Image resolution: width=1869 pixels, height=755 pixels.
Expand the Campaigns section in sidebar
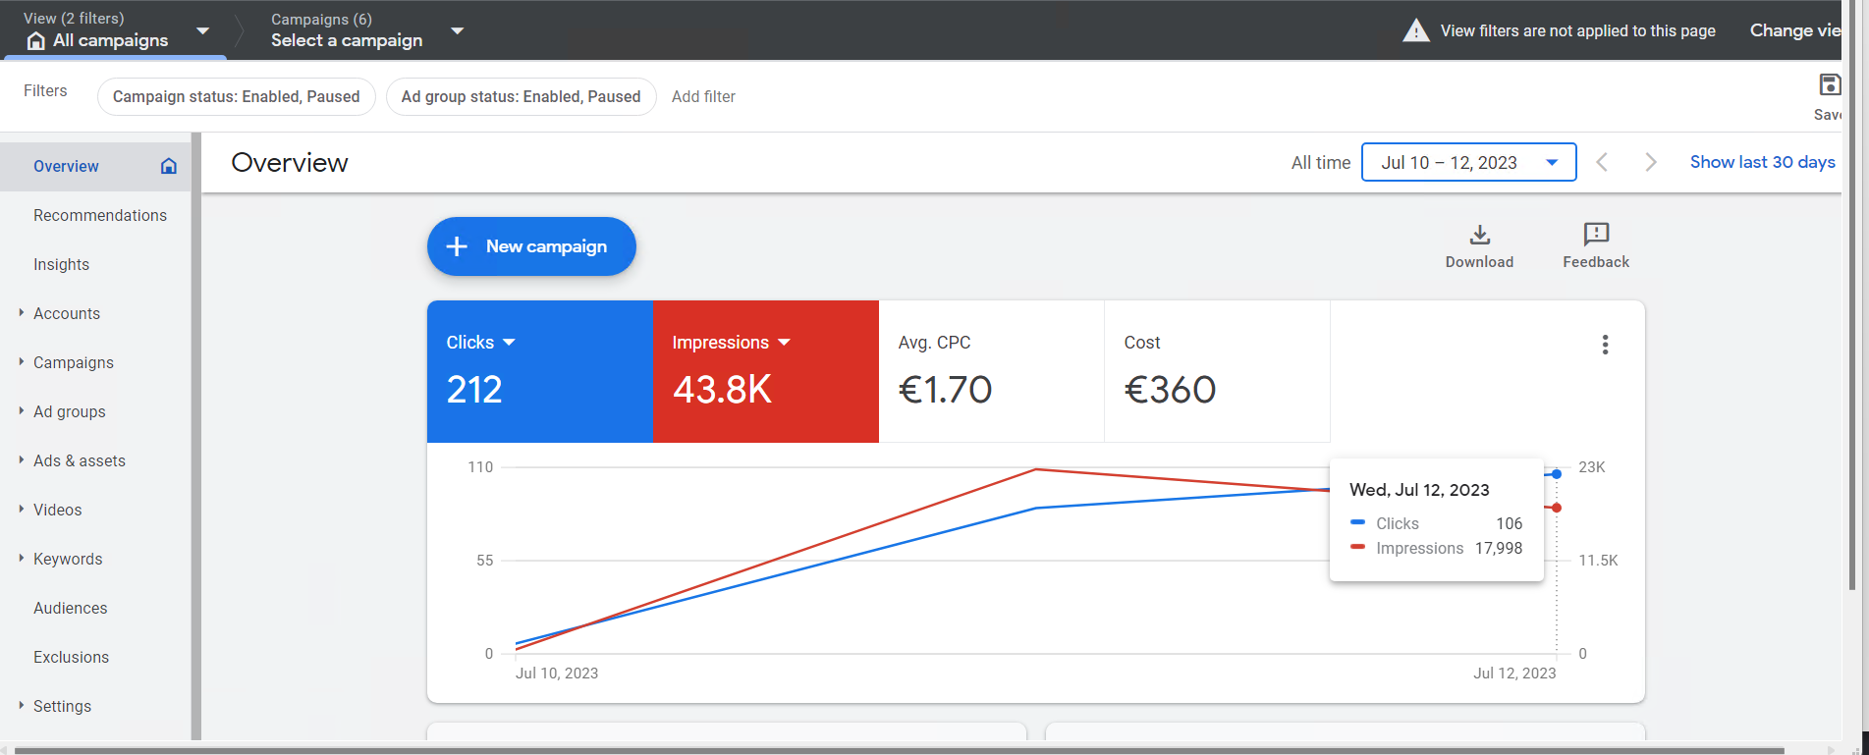pos(21,361)
